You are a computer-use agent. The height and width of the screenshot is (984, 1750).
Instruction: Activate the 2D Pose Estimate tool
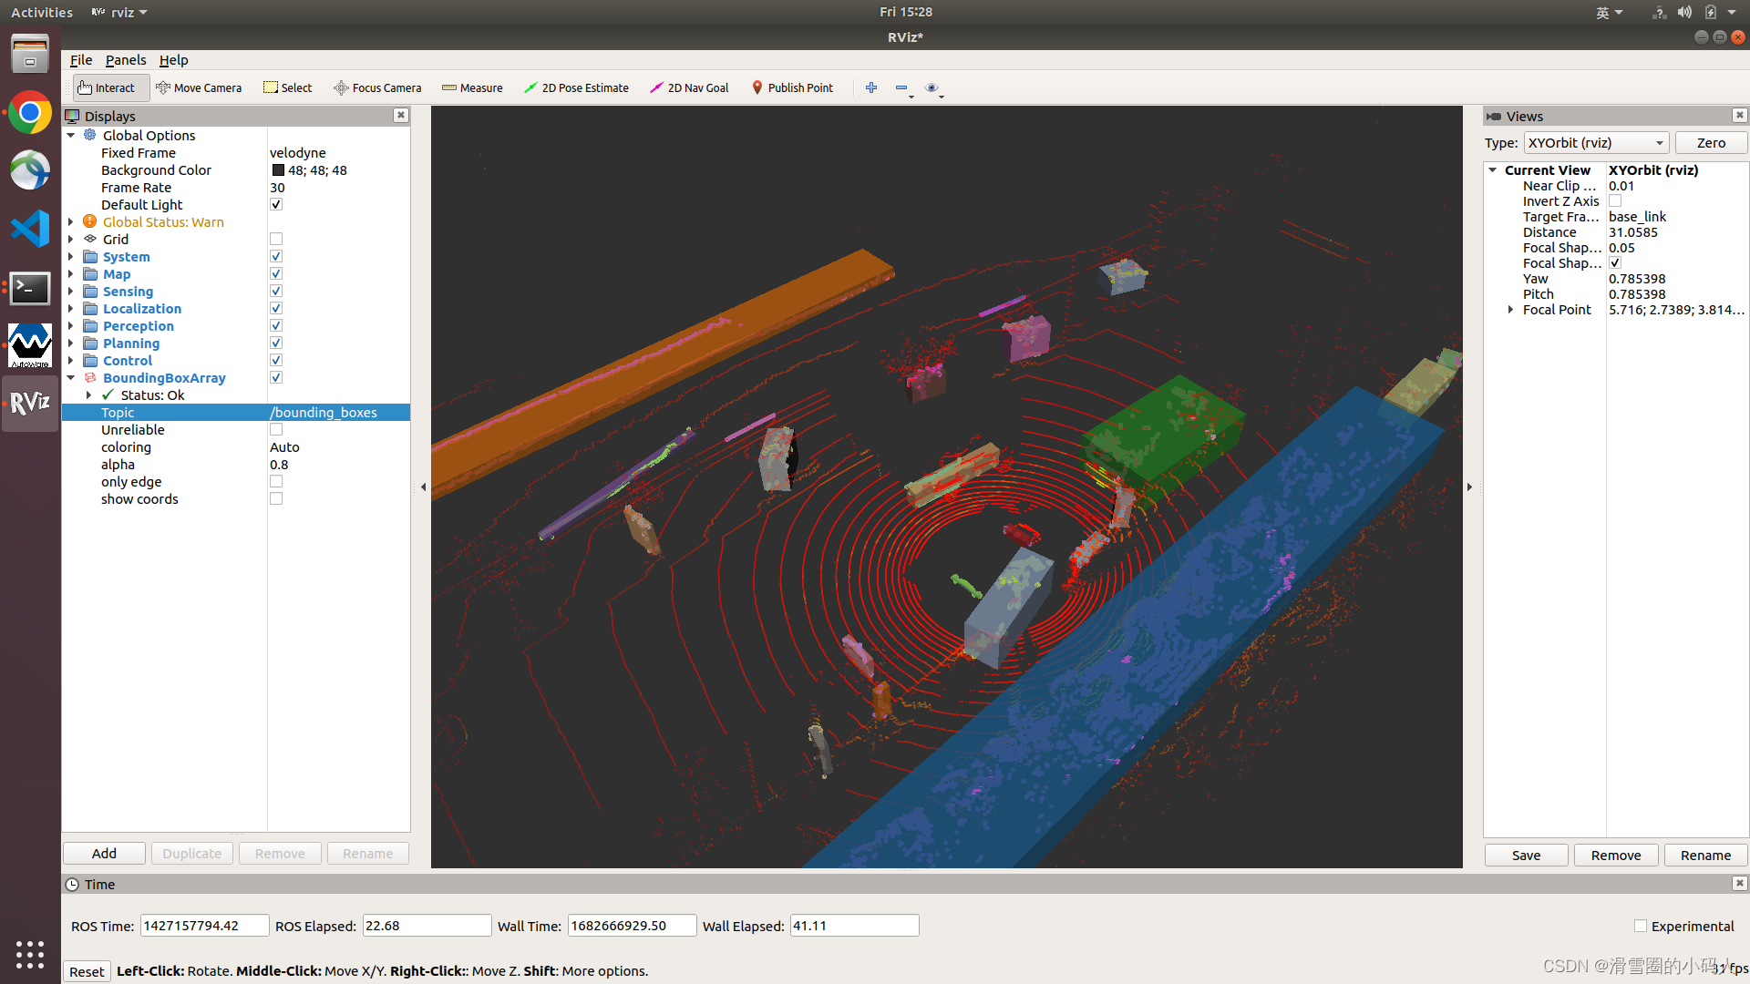tap(576, 87)
